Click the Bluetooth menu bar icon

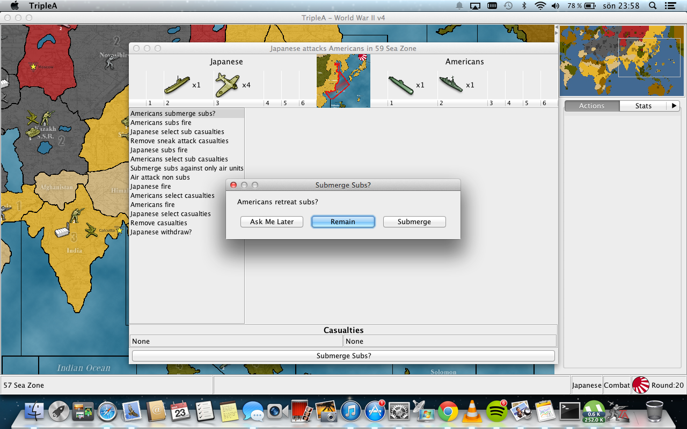524,6
